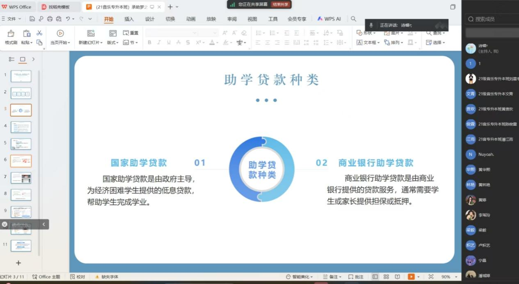
Task: Click the Save icon in quick access toolbar
Action: click(32, 19)
